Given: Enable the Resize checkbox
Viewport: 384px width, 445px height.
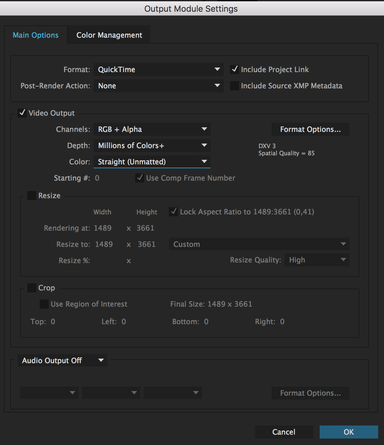Looking at the screenshot, I should click(32, 196).
